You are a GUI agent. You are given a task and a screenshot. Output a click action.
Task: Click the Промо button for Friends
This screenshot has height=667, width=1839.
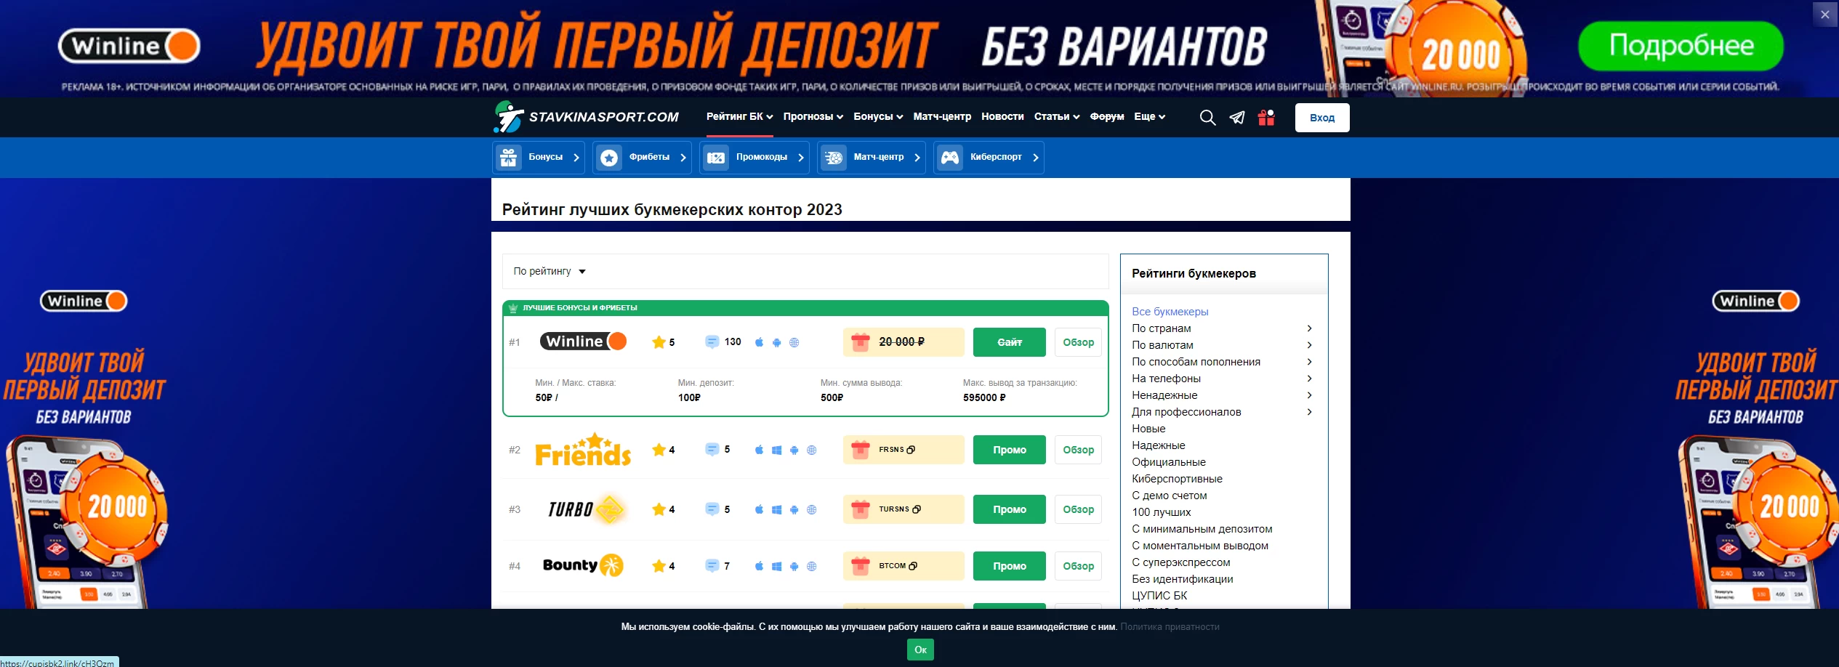[x=1010, y=450]
